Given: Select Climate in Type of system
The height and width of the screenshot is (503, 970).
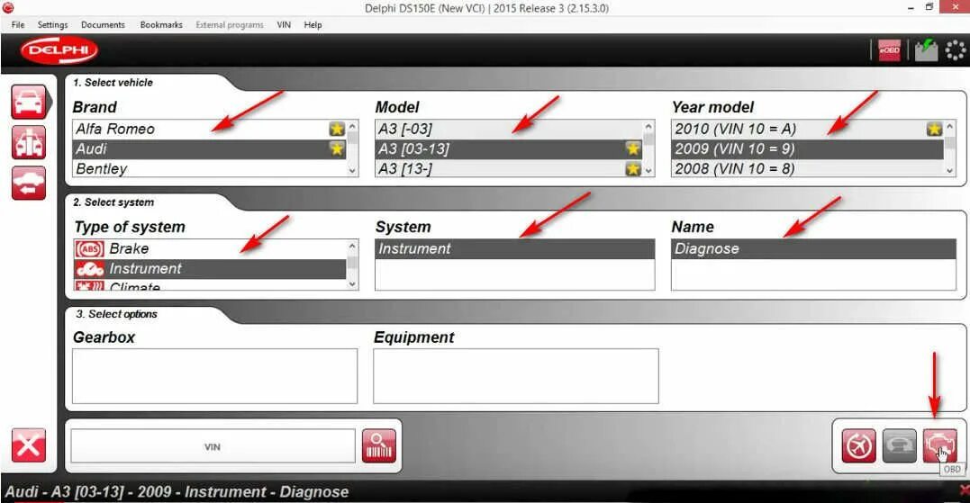Looking at the screenshot, I should (x=210, y=285).
